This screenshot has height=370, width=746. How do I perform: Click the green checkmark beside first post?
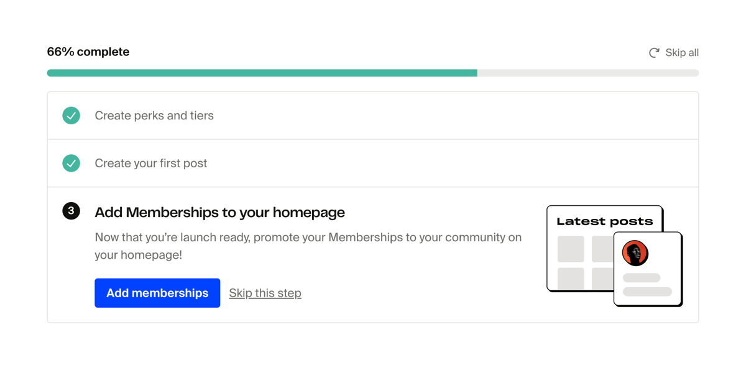point(71,163)
